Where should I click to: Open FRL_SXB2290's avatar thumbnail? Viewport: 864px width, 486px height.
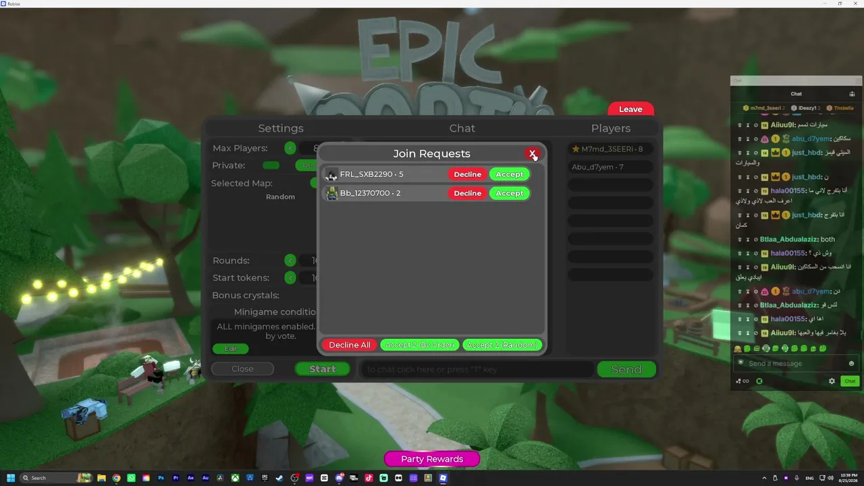(x=331, y=174)
